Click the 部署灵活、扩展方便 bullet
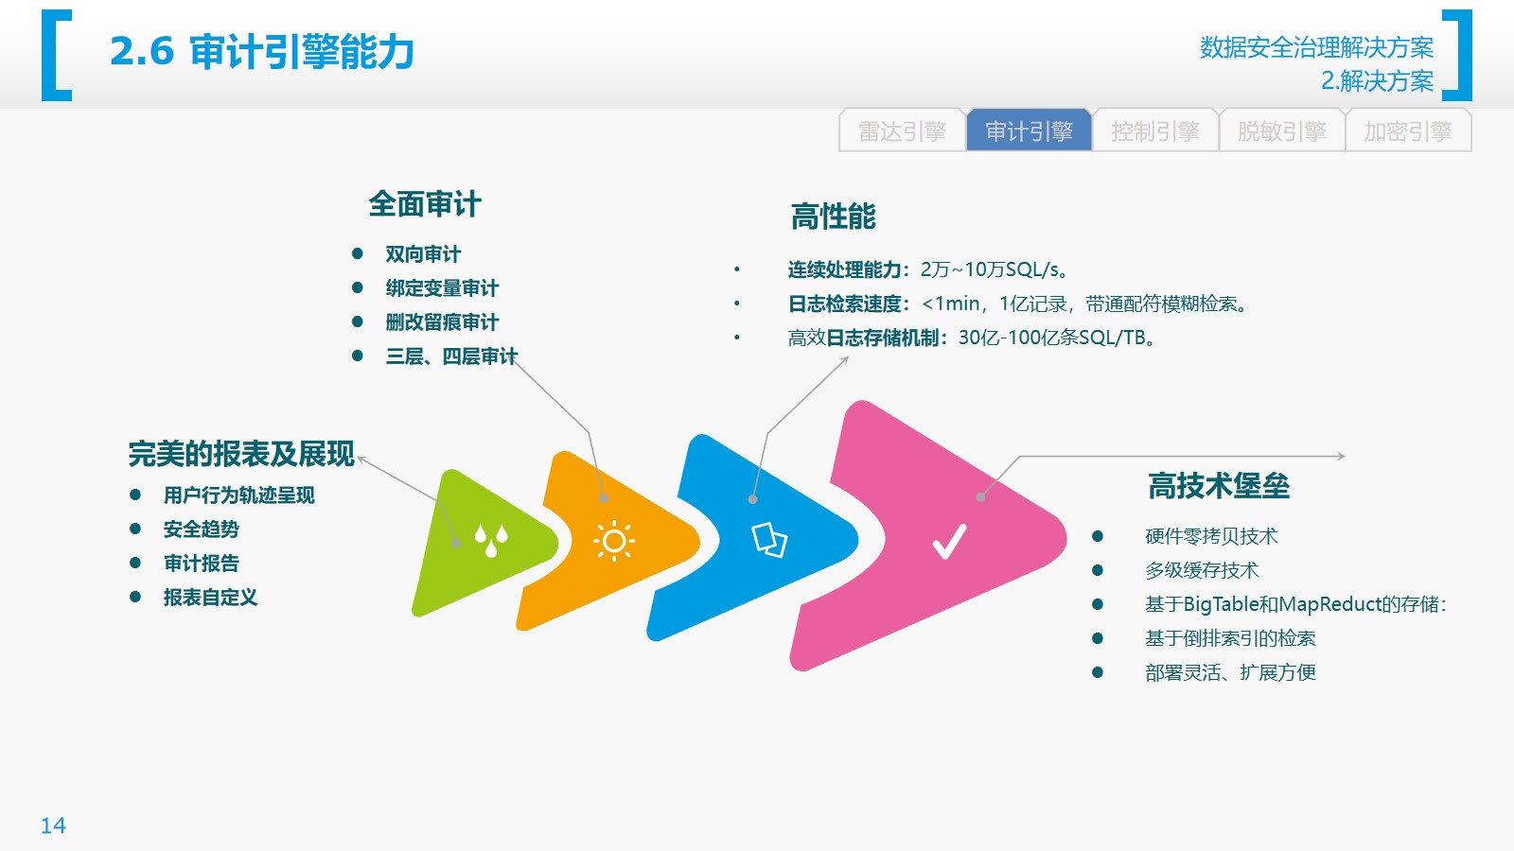 (1230, 673)
